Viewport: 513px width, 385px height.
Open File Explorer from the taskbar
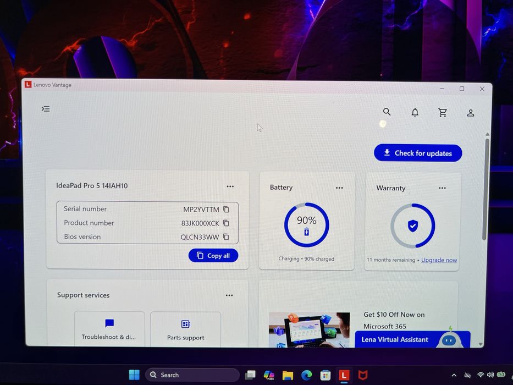tap(288, 375)
